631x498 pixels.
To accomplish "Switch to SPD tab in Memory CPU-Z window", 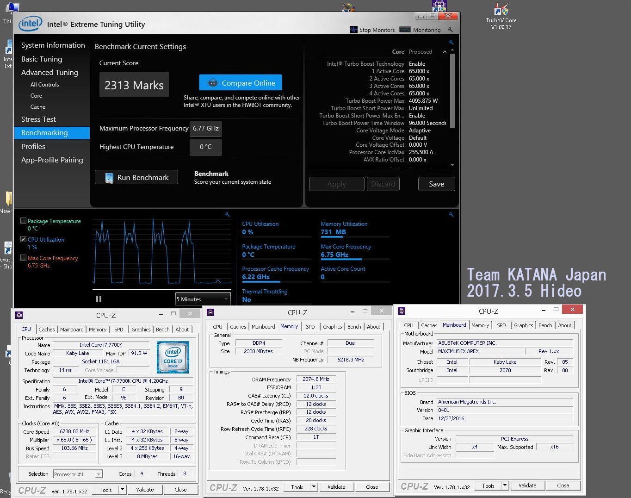I will [x=310, y=327].
